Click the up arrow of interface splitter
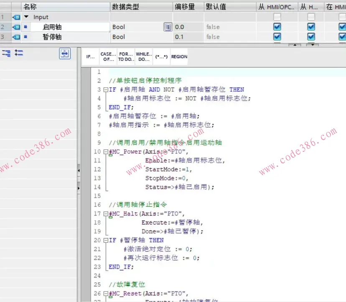346x302 pixels. (295, 45)
